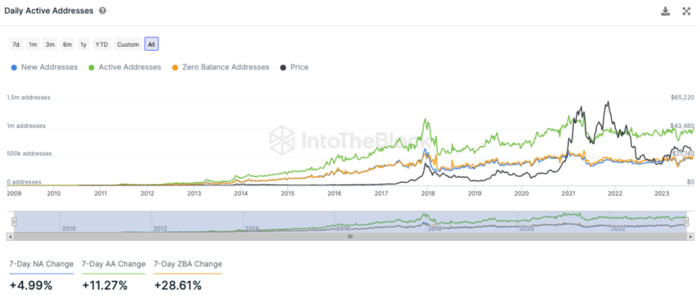Screen dimensions: 697x295
Task: Choose YTD time range
Action: [x=102, y=44]
